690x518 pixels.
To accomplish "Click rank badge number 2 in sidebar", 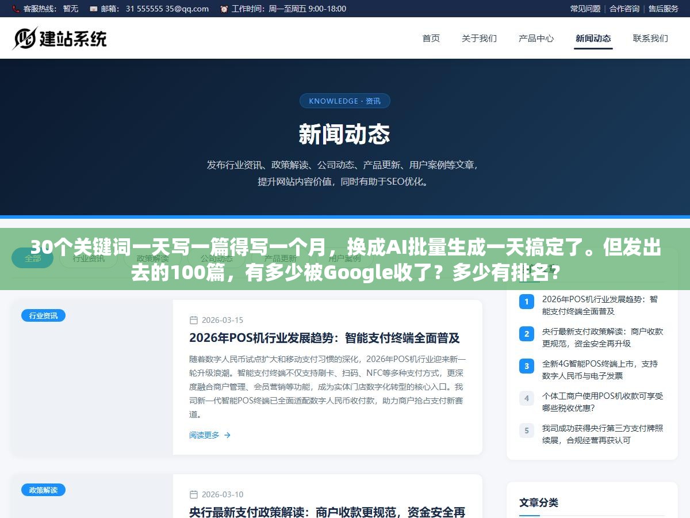I will pyautogui.click(x=526, y=333).
